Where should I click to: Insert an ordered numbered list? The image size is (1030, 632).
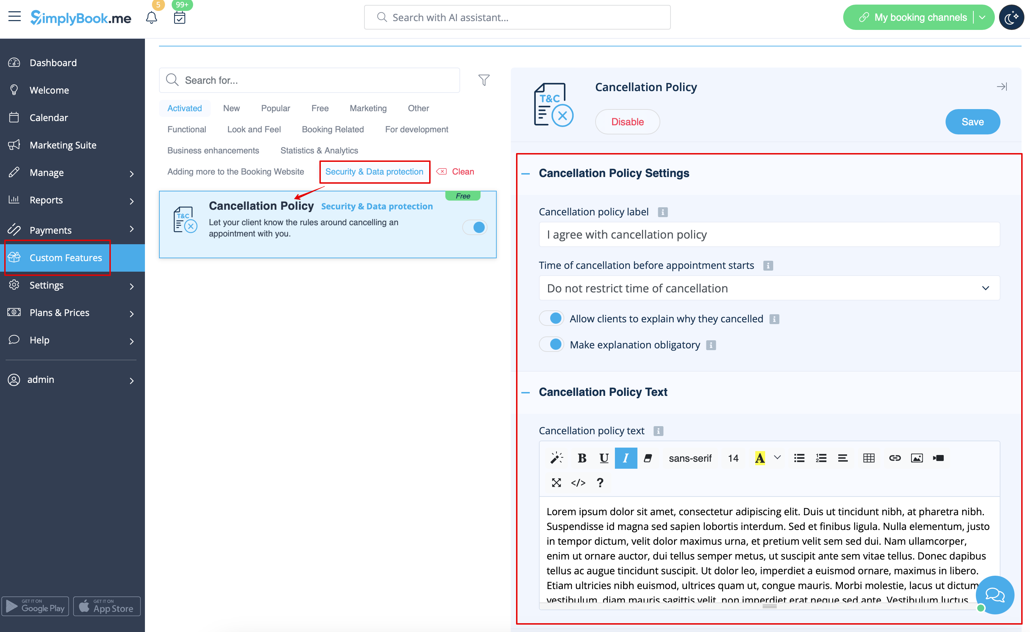point(821,458)
